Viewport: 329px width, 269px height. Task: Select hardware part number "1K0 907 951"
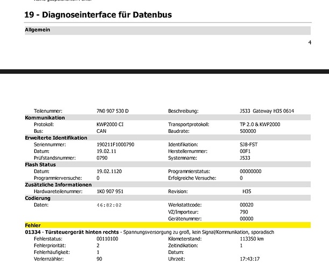(x=110, y=192)
